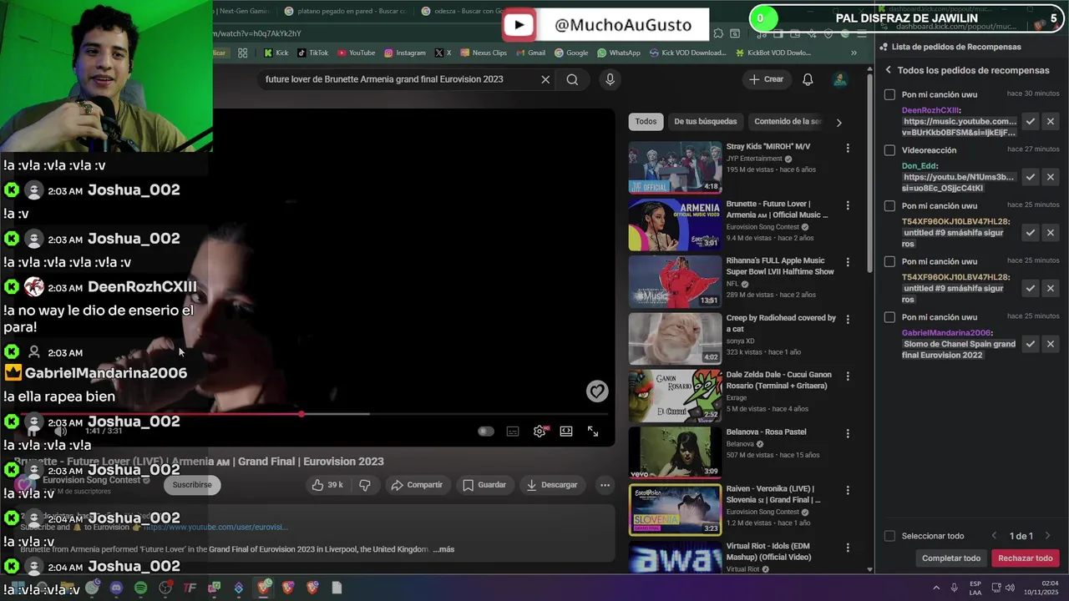This screenshot has height=601, width=1069.
Task: Switch the player to theater mode
Action: tap(566, 432)
